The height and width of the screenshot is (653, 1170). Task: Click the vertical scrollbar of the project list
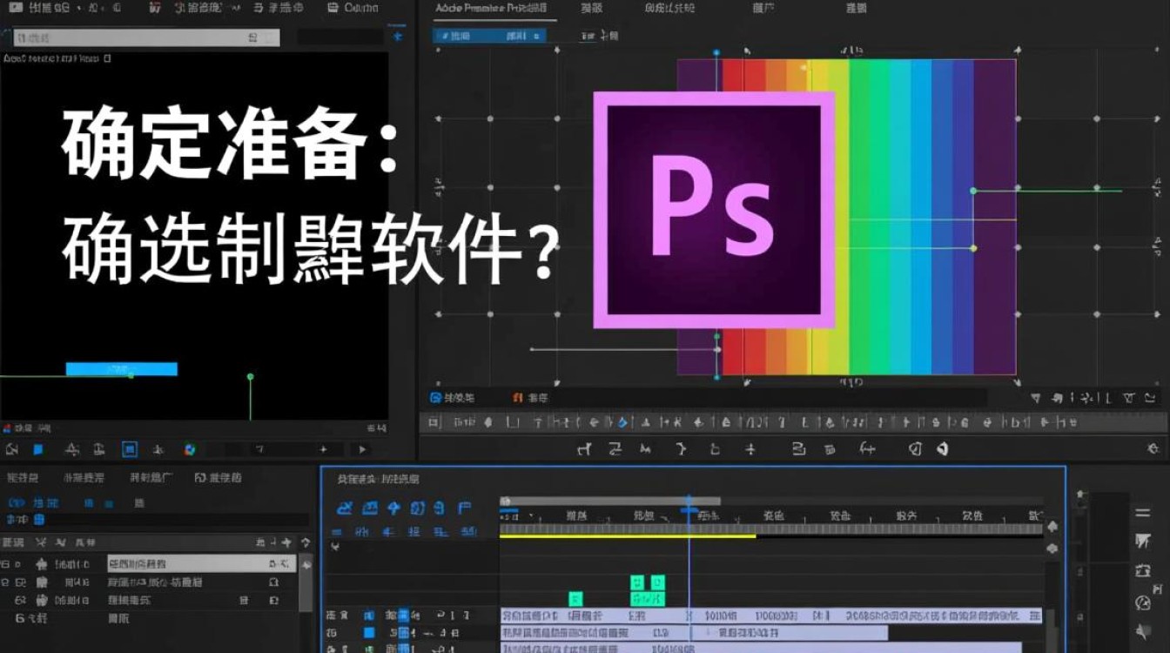[x=306, y=583]
